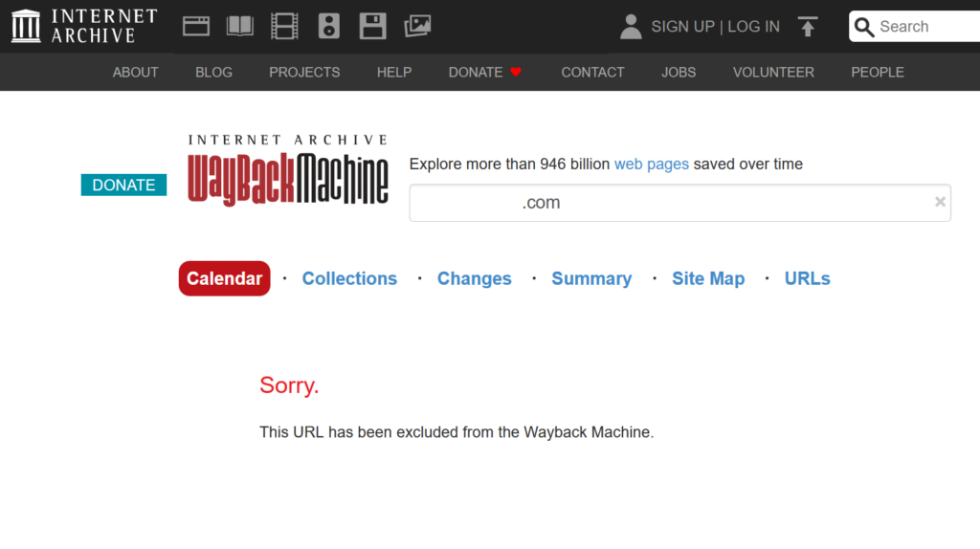980x549 pixels.
Task: Open the PROJECTS menu item
Action: [x=304, y=73]
